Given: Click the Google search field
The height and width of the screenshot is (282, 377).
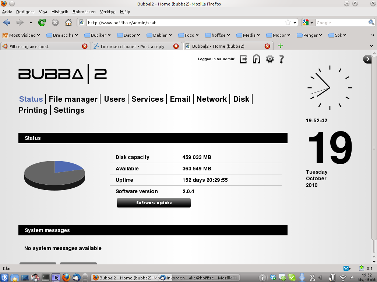Looking at the screenshot, I should (341, 22).
